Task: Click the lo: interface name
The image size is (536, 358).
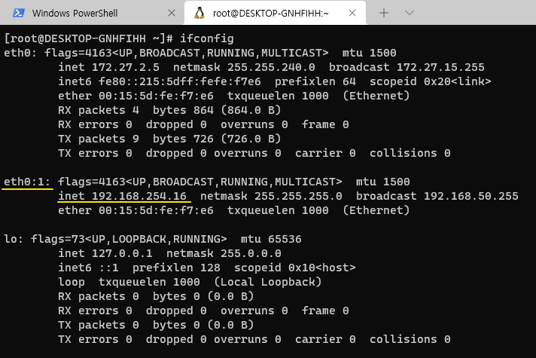Action: click(14, 239)
